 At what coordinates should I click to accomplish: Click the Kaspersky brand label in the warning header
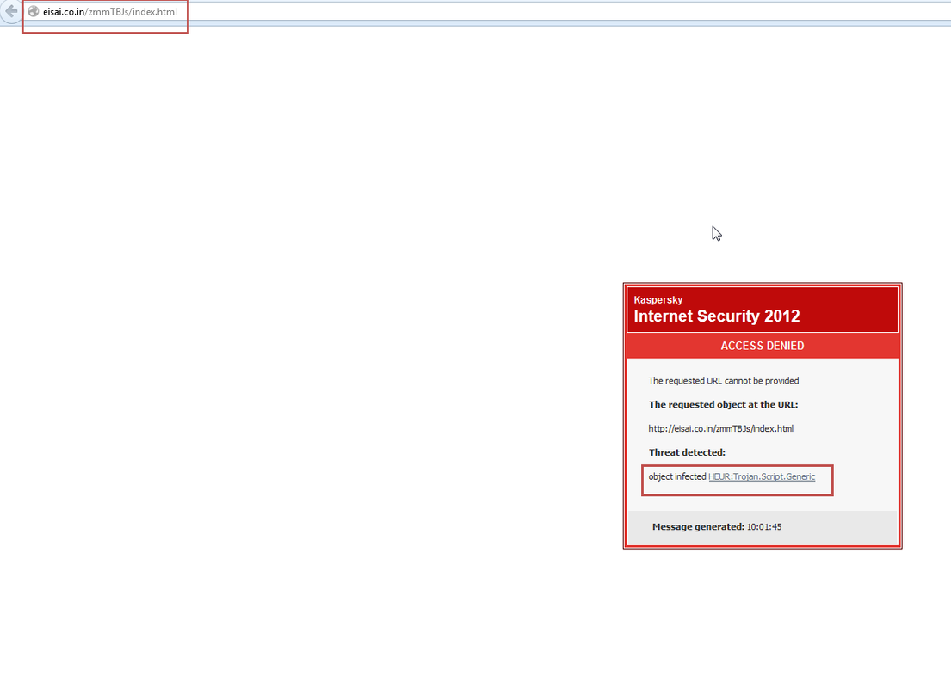[659, 299]
